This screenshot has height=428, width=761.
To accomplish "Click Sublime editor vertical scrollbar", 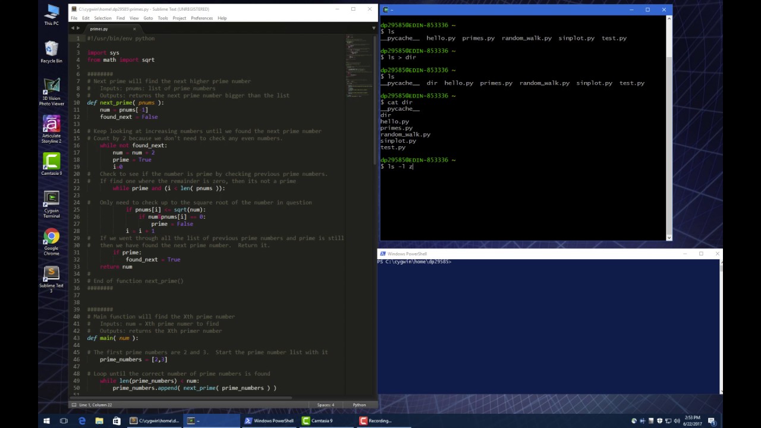I will (376, 100).
